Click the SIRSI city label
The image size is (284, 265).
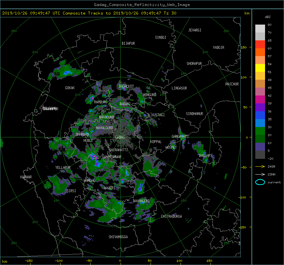point(71,191)
